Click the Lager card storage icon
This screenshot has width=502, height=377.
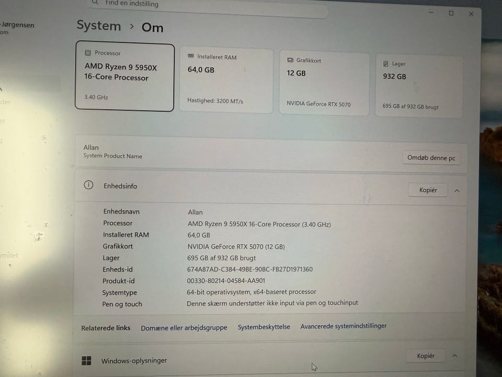[x=386, y=64]
